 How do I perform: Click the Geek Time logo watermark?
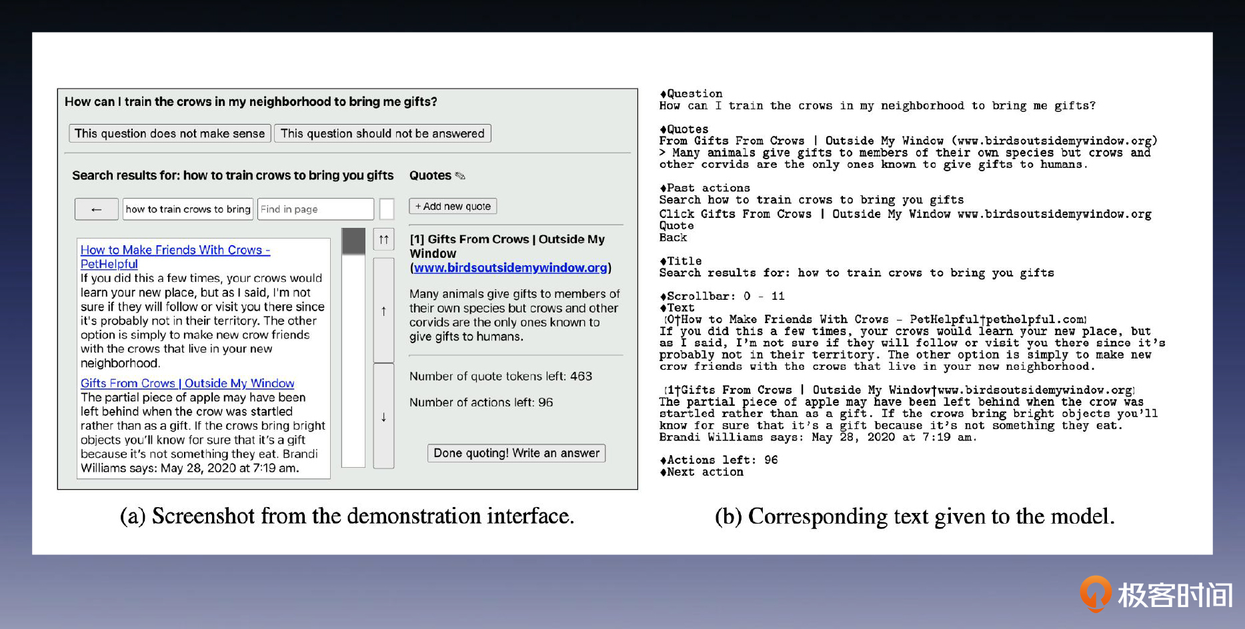coord(1156,594)
